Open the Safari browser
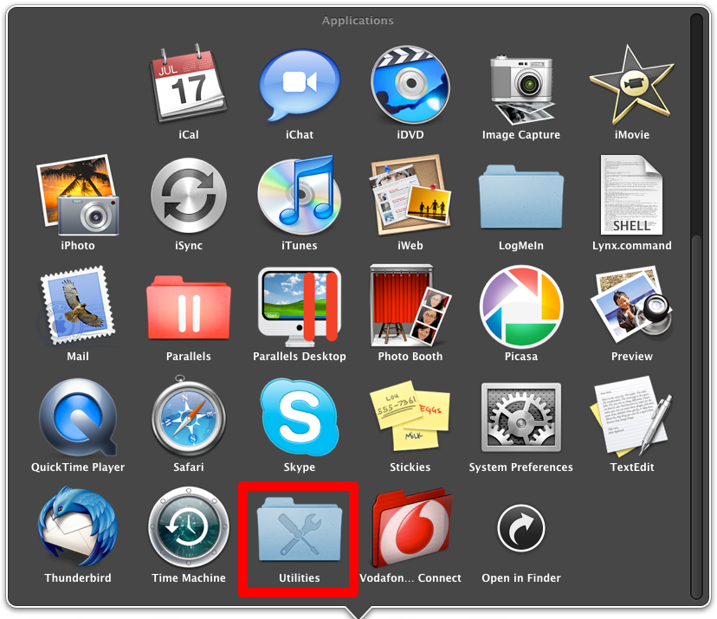 point(189,416)
